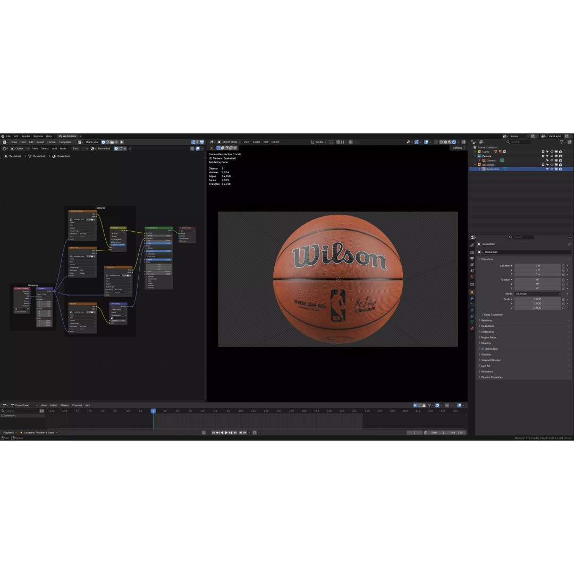Click the current frame marker on timeline

point(154,411)
